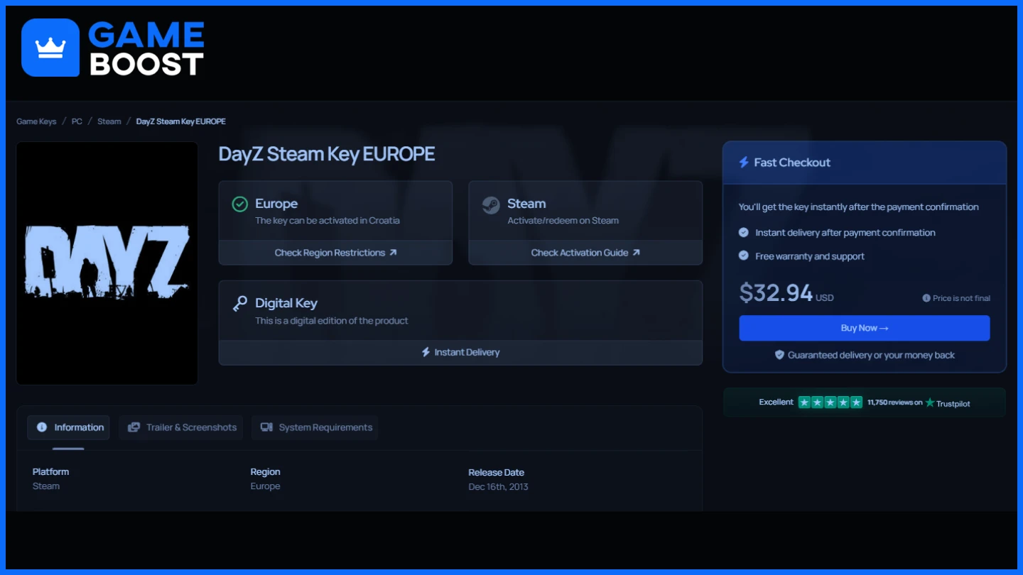Click the Excellent rating label
Image resolution: width=1023 pixels, height=575 pixels.
(x=776, y=402)
